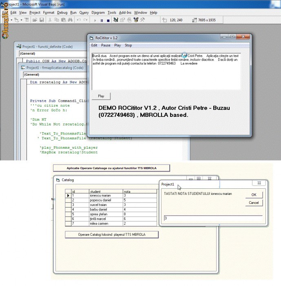Open the Tools menu

coord(112,13)
